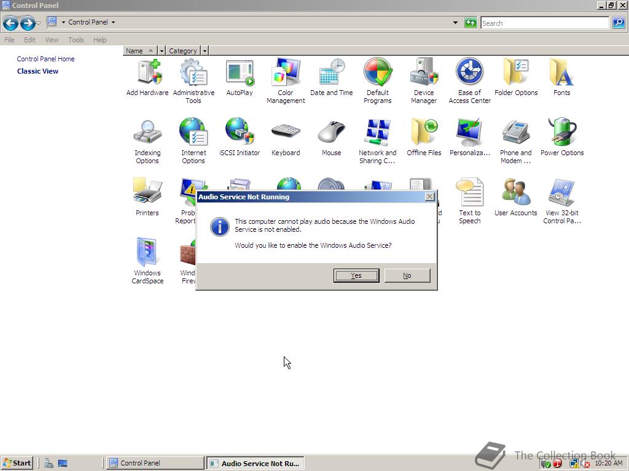The width and height of the screenshot is (629, 471).
Task: Switch to Audio Service Not Running taskbar button
Action: pyautogui.click(x=255, y=464)
